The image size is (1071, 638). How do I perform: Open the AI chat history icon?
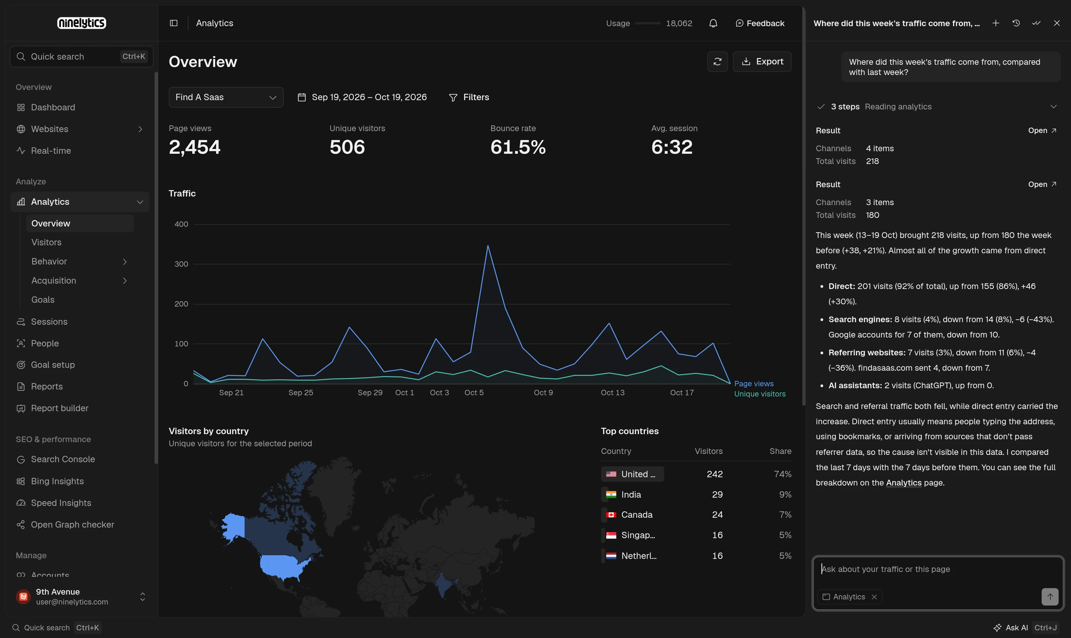1016,23
